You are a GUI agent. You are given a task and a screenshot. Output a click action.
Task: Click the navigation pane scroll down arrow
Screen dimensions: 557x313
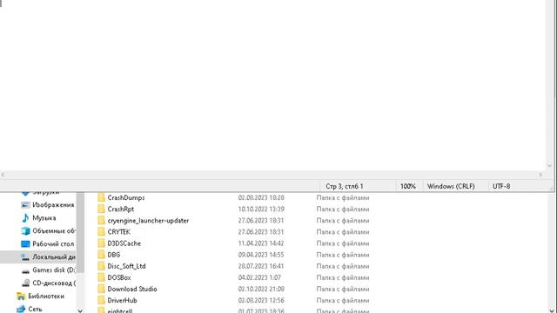coord(80,310)
